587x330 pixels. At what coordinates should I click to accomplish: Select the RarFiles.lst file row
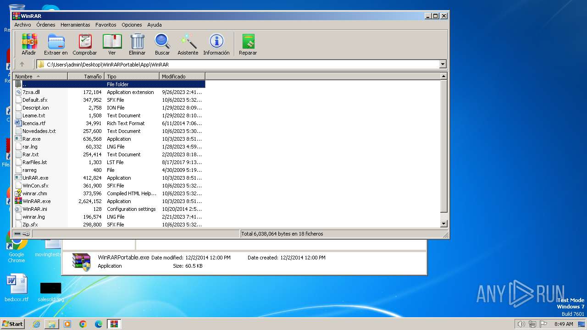(110, 162)
